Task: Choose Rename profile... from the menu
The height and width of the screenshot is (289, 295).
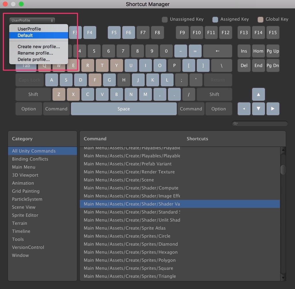Action: 39,53
